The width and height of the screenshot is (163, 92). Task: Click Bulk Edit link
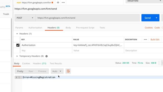[155, 40]
